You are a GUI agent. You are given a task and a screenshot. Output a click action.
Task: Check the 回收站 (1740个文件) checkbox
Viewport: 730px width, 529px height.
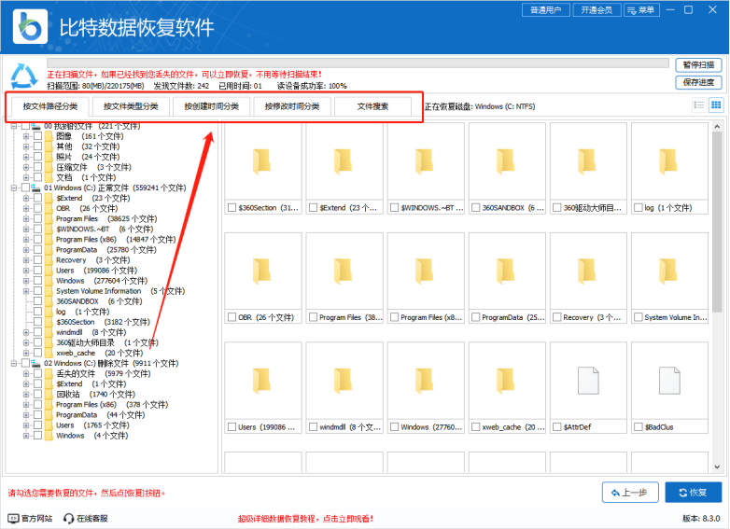37,394
